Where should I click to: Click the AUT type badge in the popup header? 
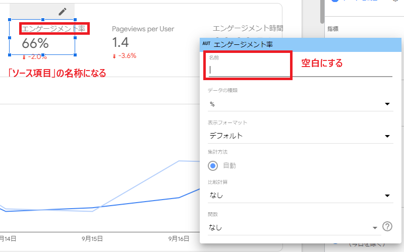pos(206,44)
